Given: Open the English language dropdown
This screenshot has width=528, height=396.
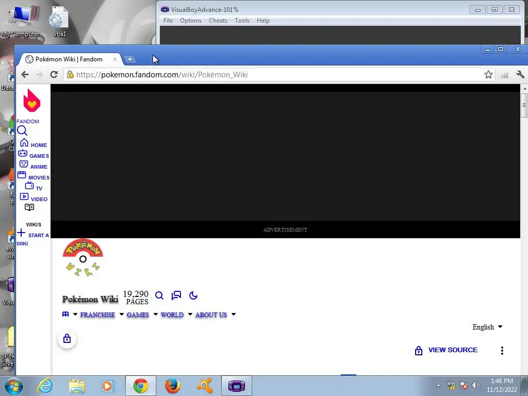Looking at the screenshot, I should pos(487,327).
